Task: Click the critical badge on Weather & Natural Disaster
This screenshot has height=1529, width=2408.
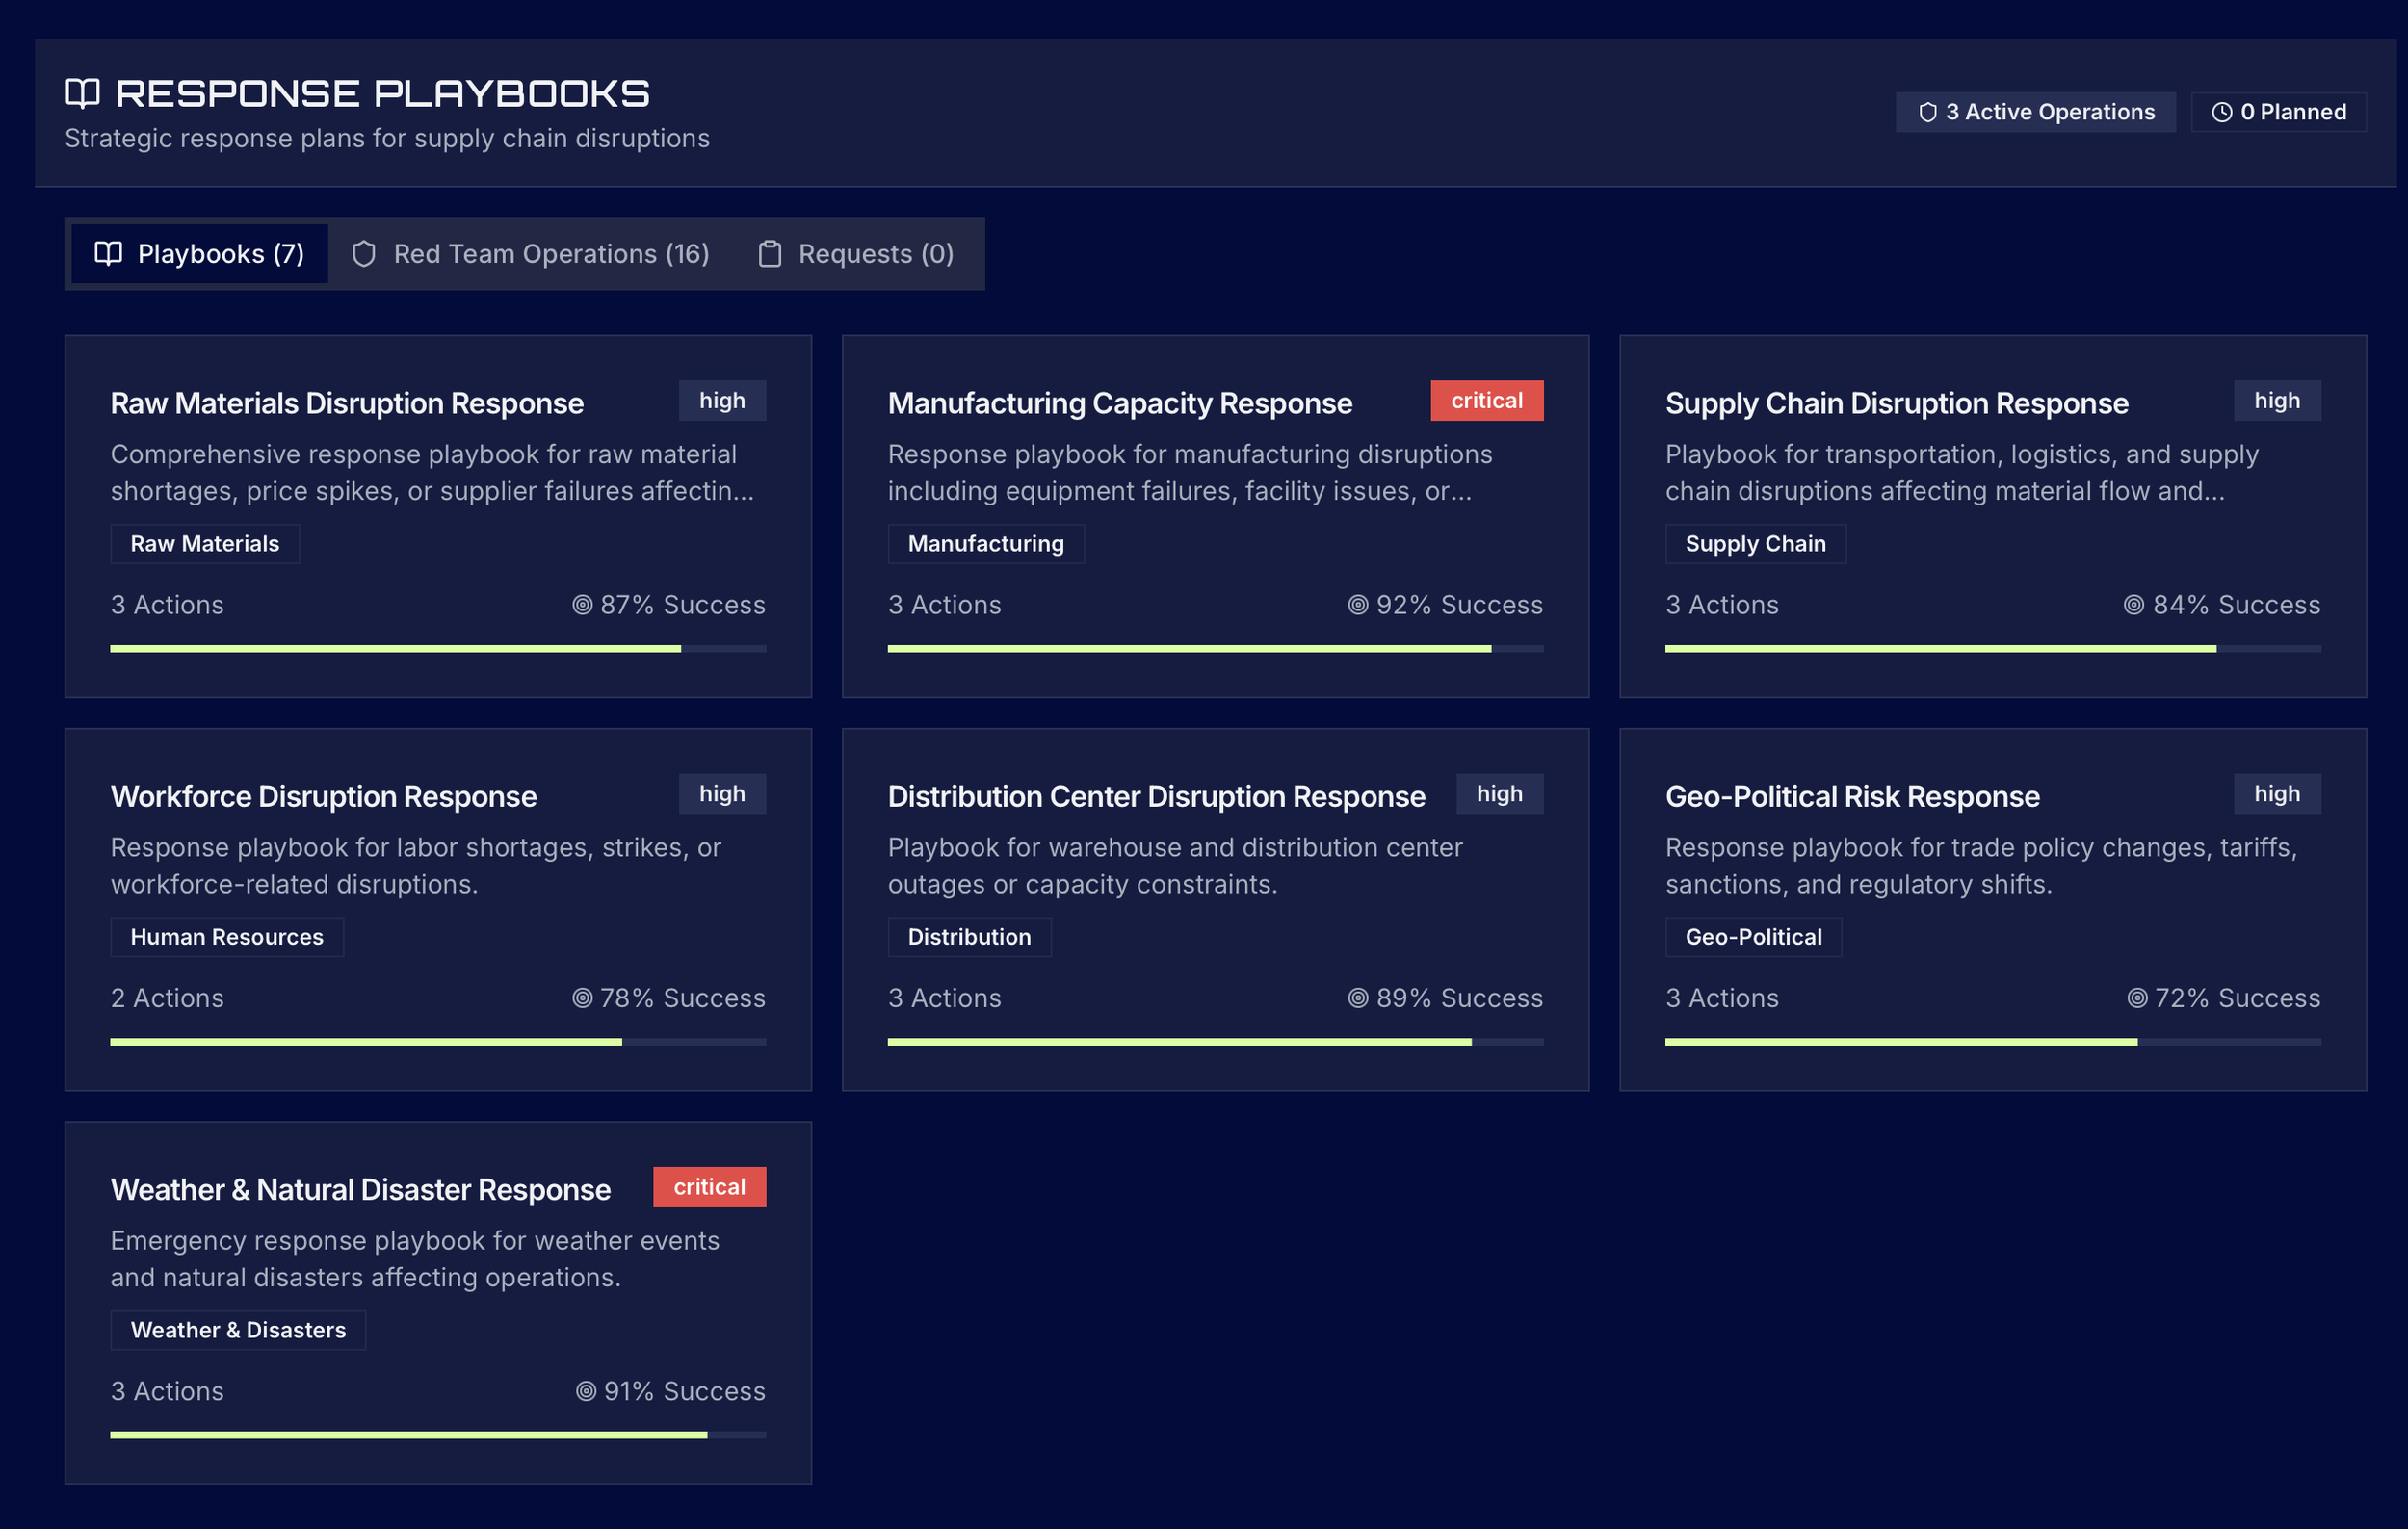Action: pos(709,1186)
